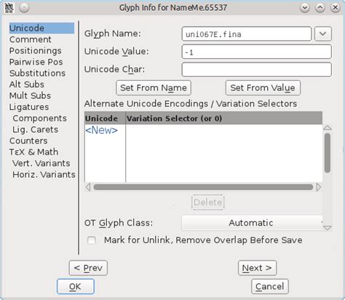Add a <New> alternate Unicode encoding row

[101, 130]
